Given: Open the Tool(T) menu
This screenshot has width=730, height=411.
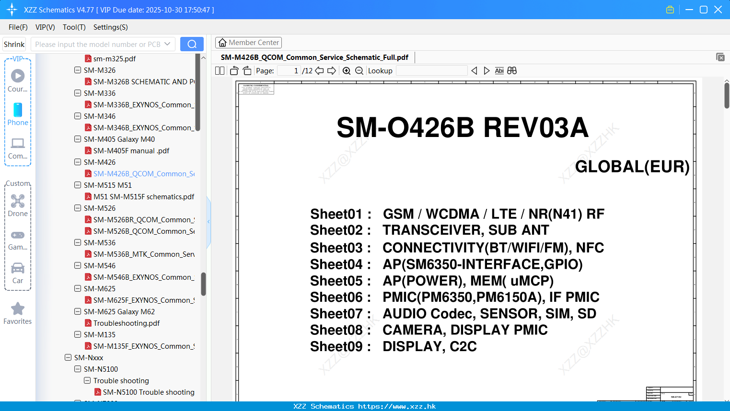Looking at the screenshot, I should pyautogui.click(x=74, y=27).
